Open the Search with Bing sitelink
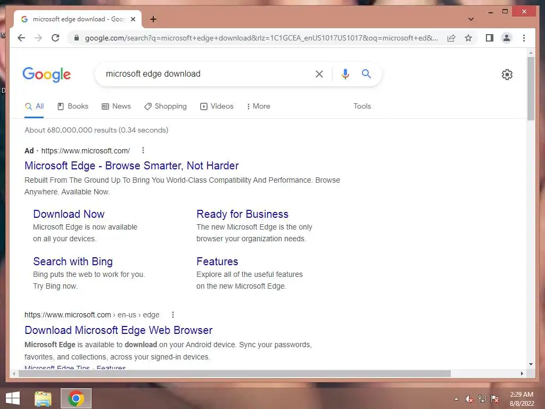 pos(73,261)
